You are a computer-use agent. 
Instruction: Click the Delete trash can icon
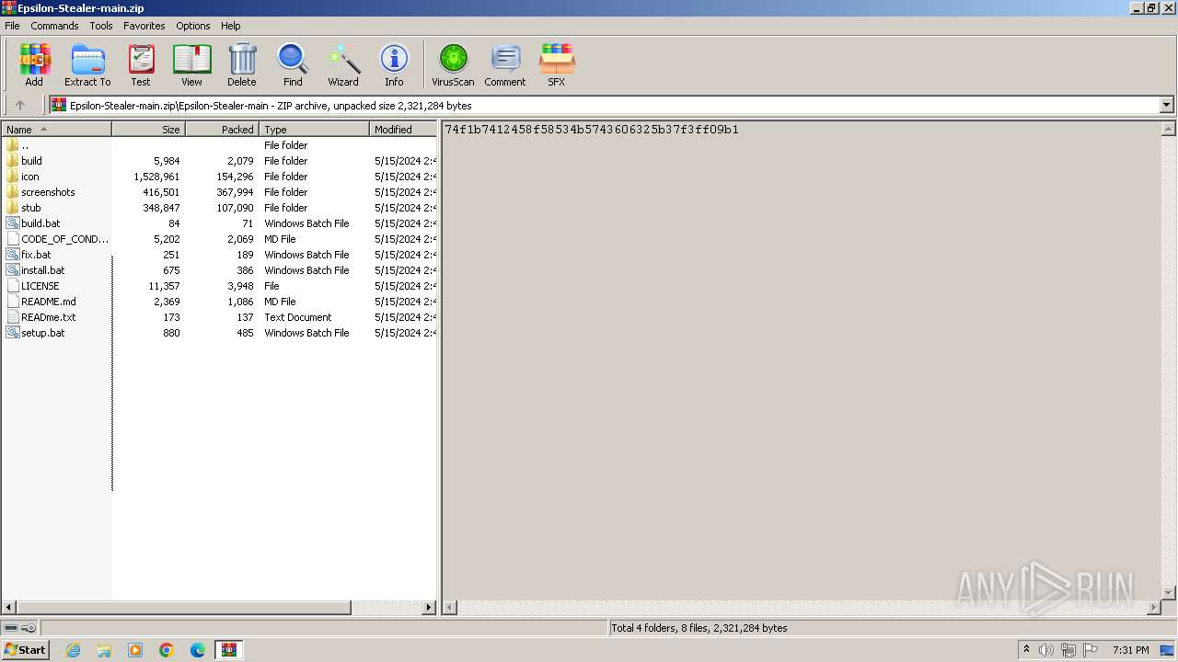pyautogui.click(x=242, y=64)
